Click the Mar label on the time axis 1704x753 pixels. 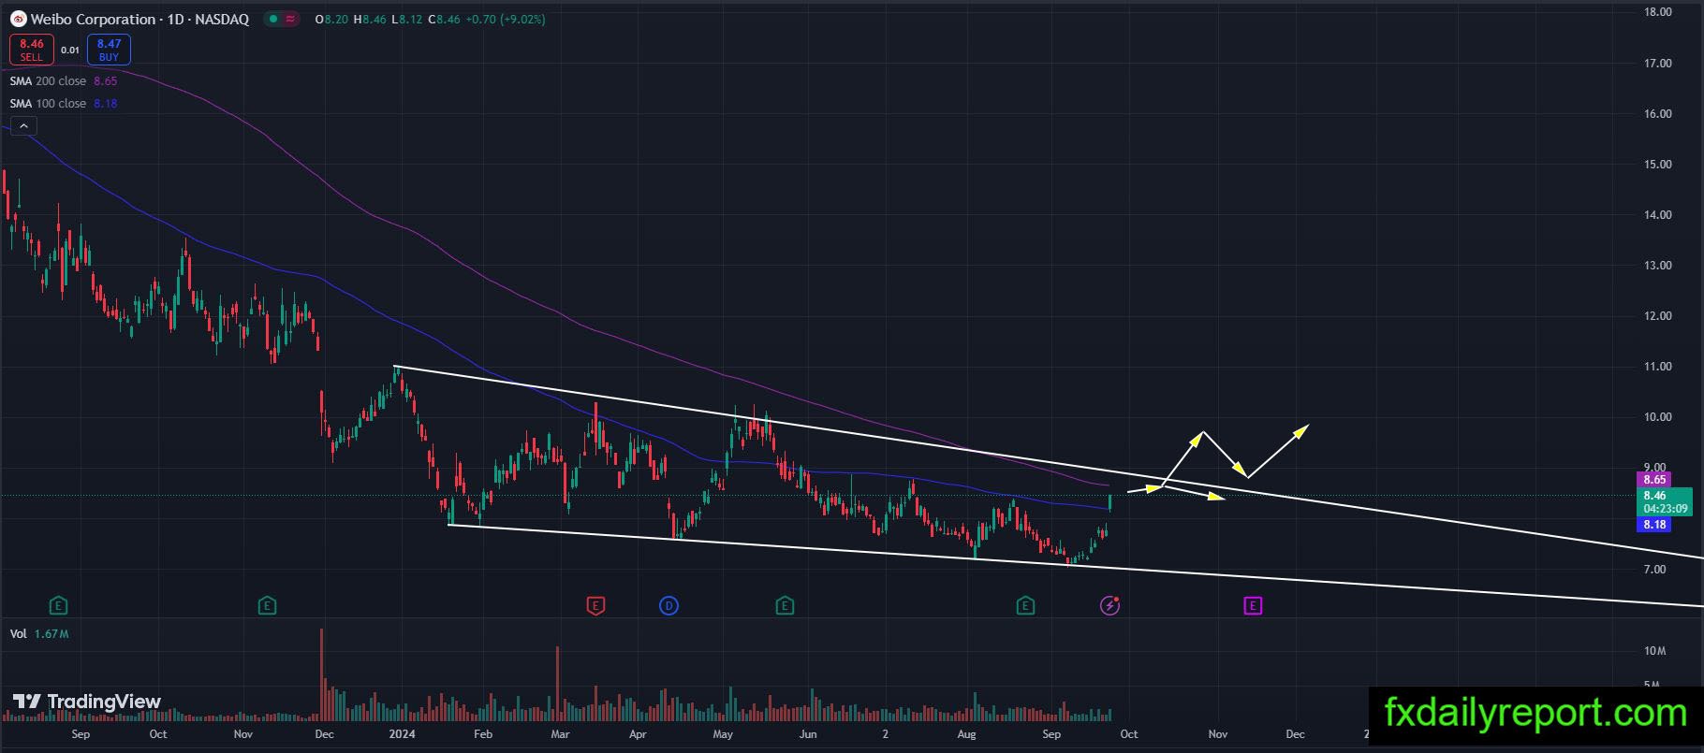tap(560, 734)
